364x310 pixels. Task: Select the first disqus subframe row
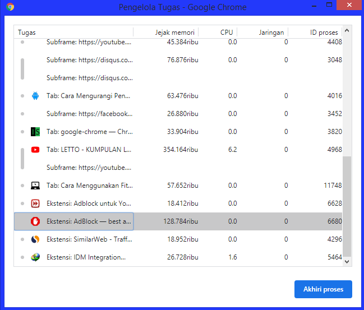178,60
